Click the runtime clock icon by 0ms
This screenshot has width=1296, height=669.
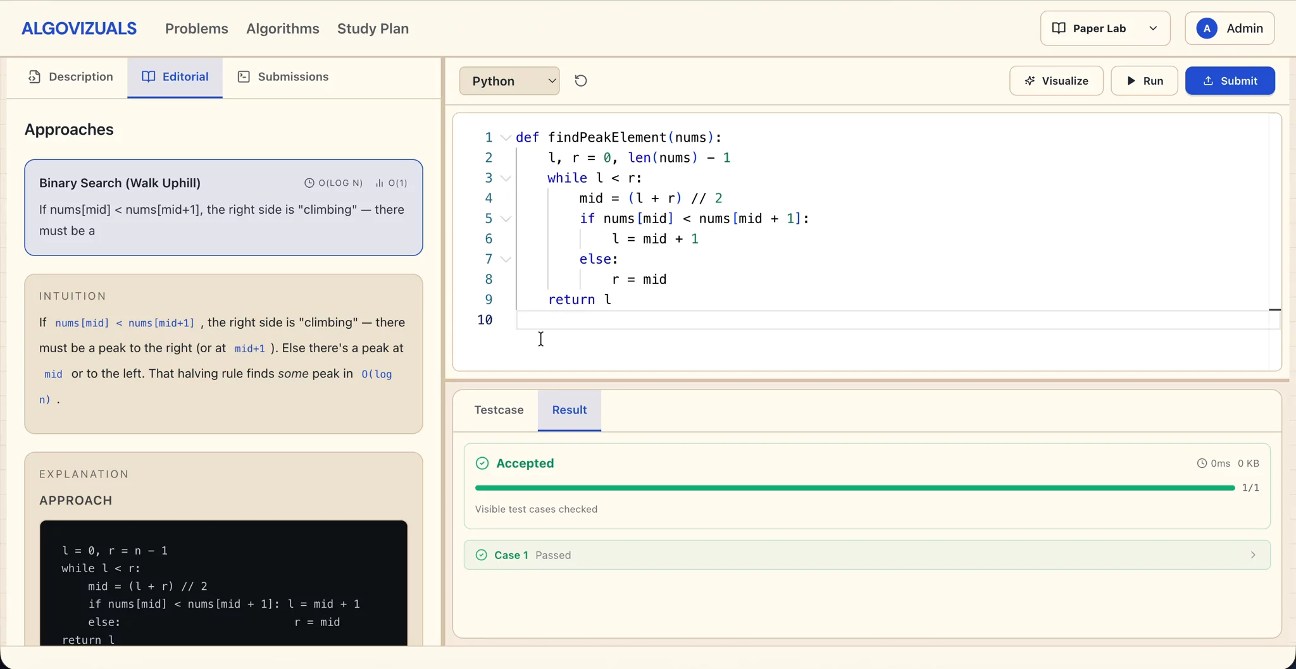coord(1202,463)
